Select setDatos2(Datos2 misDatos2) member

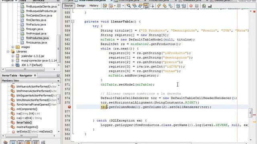[x=35, y=132]
